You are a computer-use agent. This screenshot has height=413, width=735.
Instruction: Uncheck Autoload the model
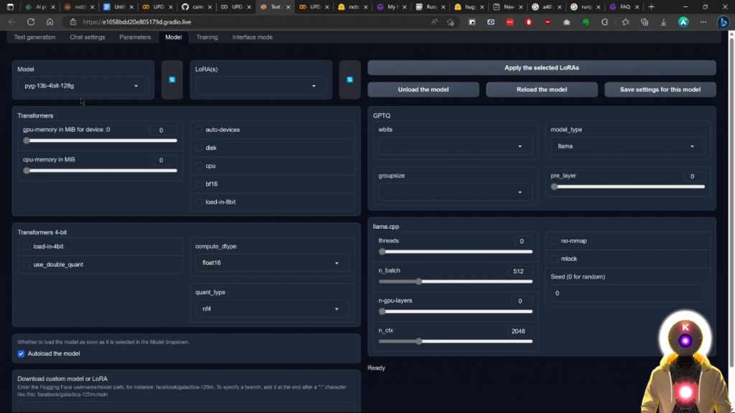tap(22, 353)
